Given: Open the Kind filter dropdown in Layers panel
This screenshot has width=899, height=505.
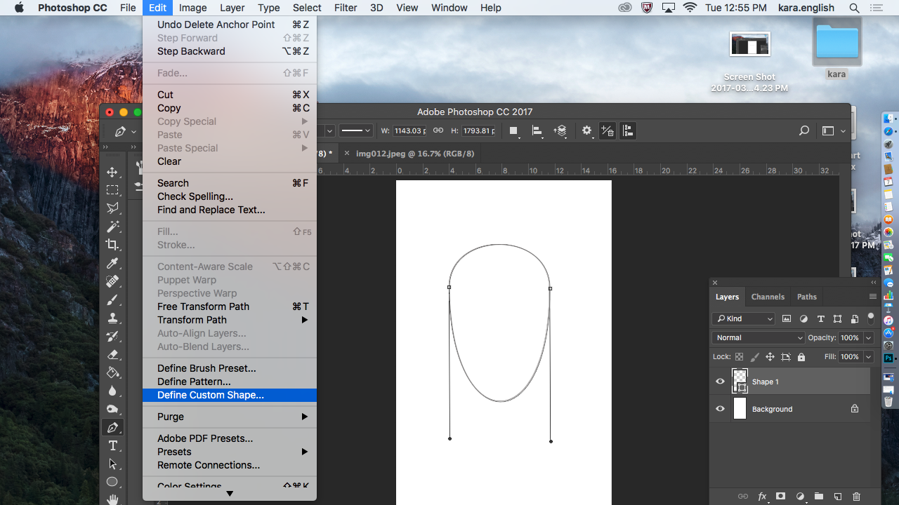Looking at the screenshot, I should [742, 318].
